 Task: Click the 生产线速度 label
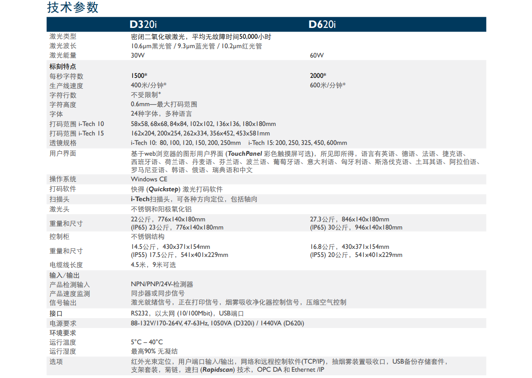coord(66,85)
